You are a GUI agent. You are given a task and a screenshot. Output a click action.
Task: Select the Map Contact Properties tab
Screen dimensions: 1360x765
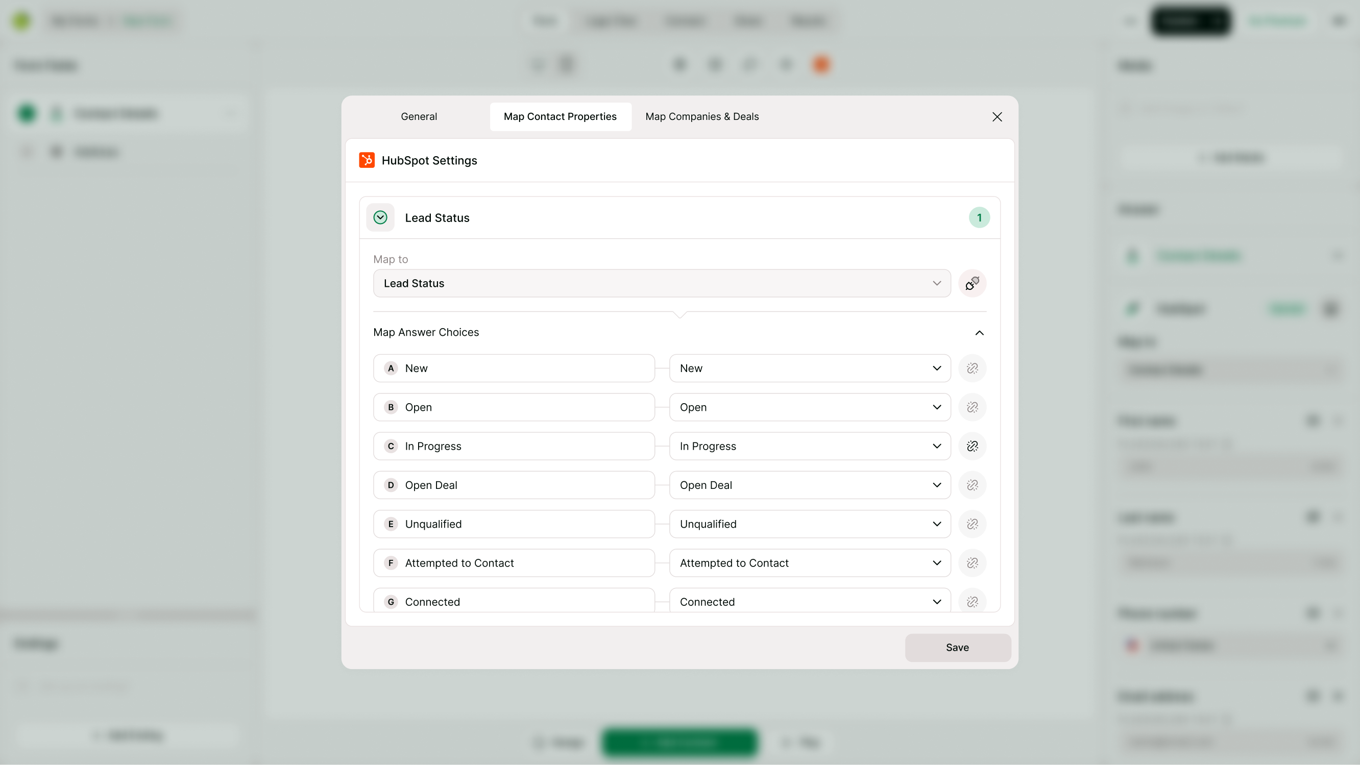[560, 117]
